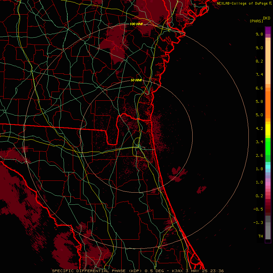Click the 1.8 value on the color scale
The width and height of the screenshot is (273, 273).
(x=259, y=169)
